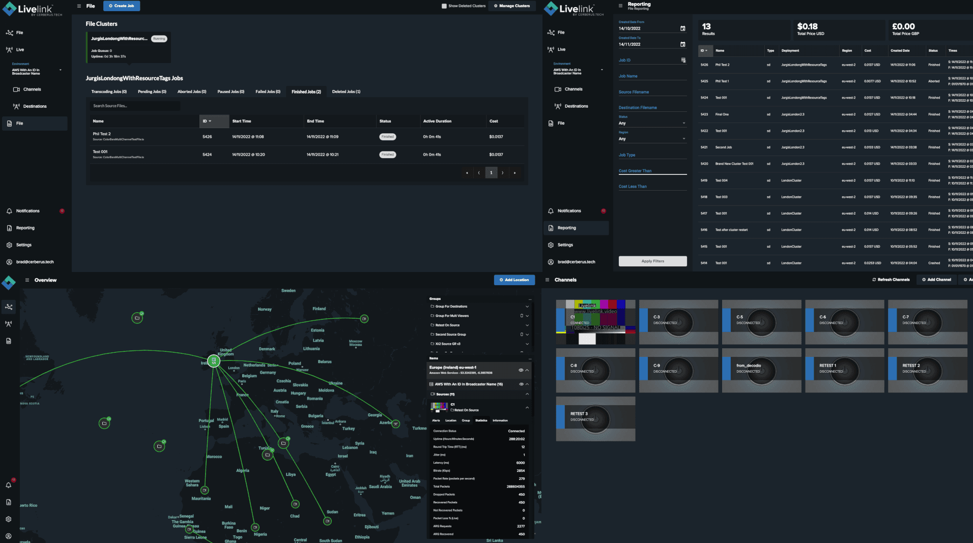Open the Created Date From calendar picker
The image size is (973, 543).
click(x=683, y=28)
